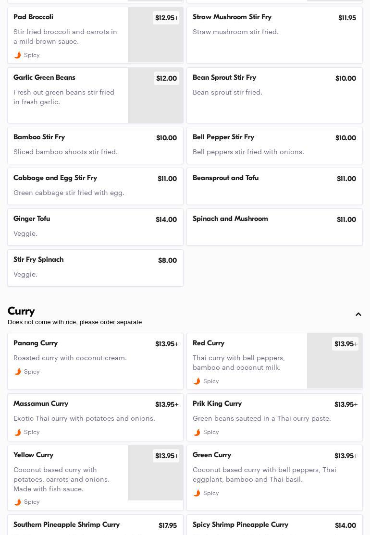Image resolution: width=370 pixels, height=535 pixels.
Task: Click the chili icon on Prik King Curry
Action: point(197,432)
